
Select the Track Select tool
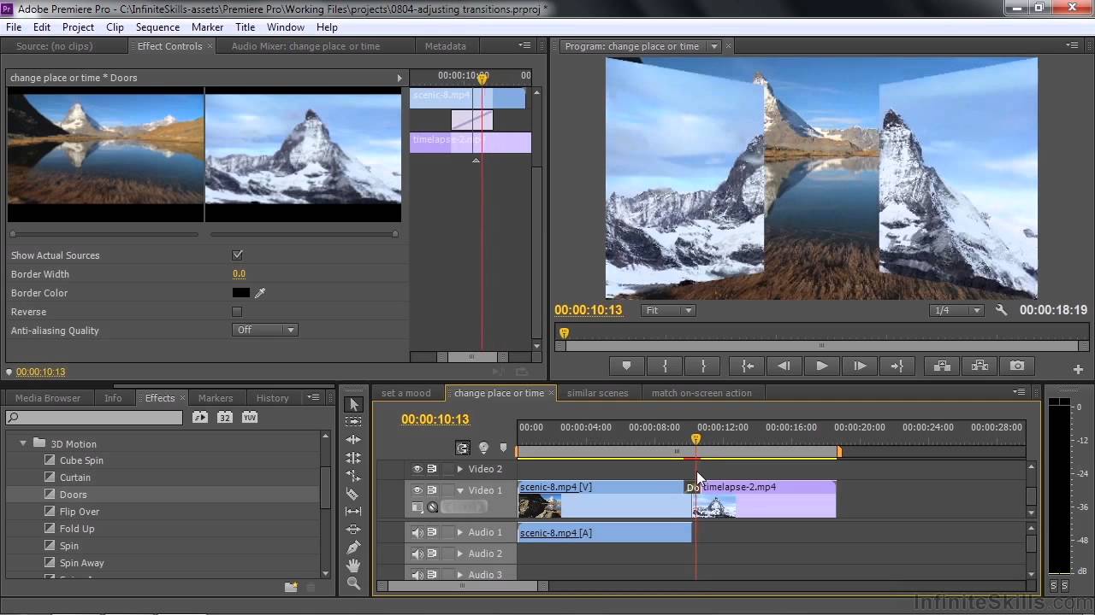pos(354,422)
